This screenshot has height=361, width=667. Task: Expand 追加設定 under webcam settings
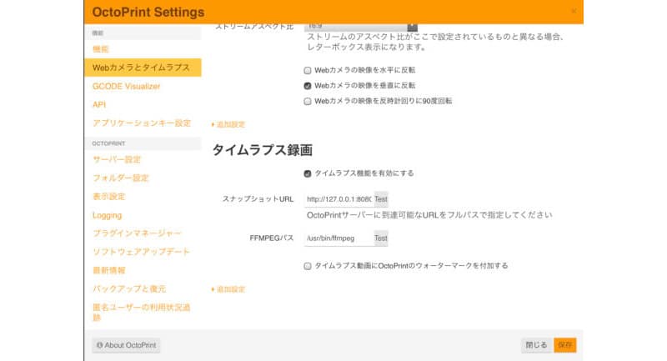[230, 124]
